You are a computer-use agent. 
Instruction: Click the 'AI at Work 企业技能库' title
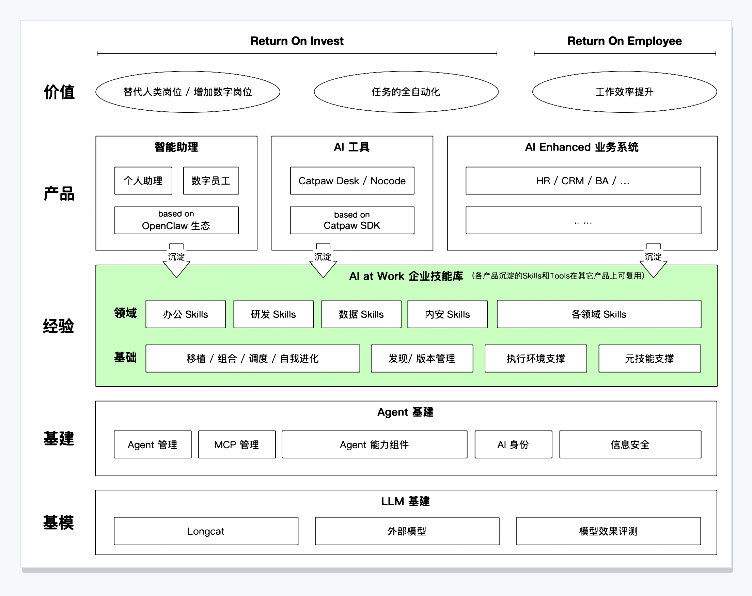coord(406,276)
